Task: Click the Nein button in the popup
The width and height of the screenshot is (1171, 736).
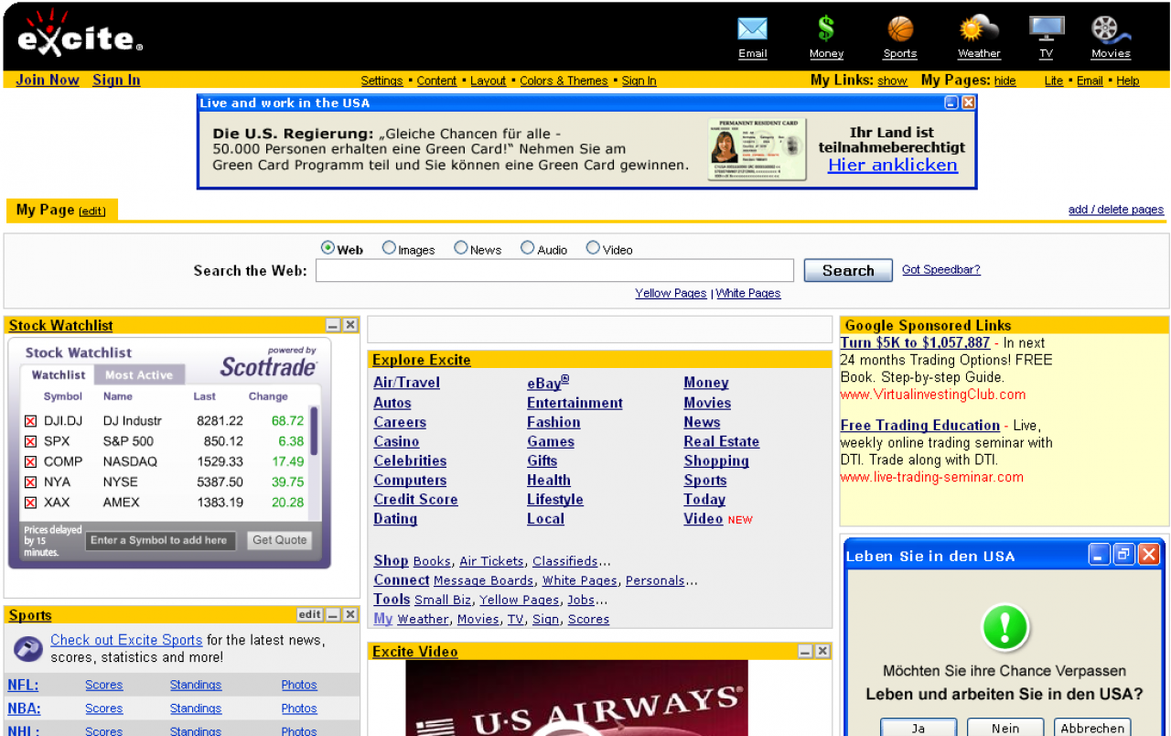Action: tap(1005, 728)
